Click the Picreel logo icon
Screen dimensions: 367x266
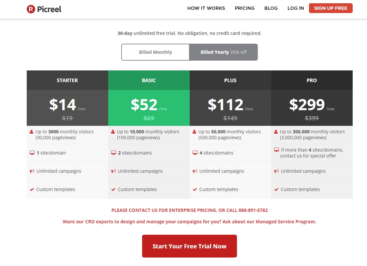click(31, 9)
